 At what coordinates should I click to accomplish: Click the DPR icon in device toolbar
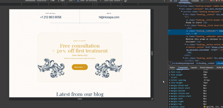(x=78, y=1)
